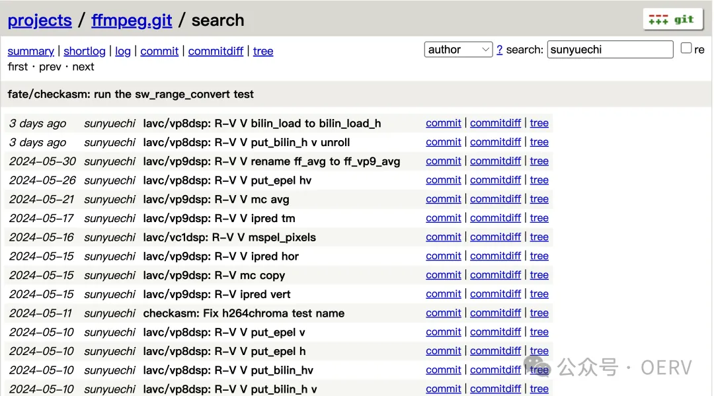
Task: Open commit for bilin_load to bilin_load_h
Action: (443, 123)
